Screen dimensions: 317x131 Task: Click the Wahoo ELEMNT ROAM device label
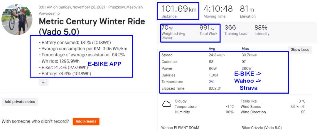180,128
